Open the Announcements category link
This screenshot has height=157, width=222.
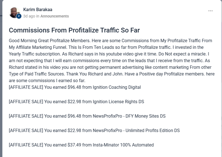pos(55,16)
